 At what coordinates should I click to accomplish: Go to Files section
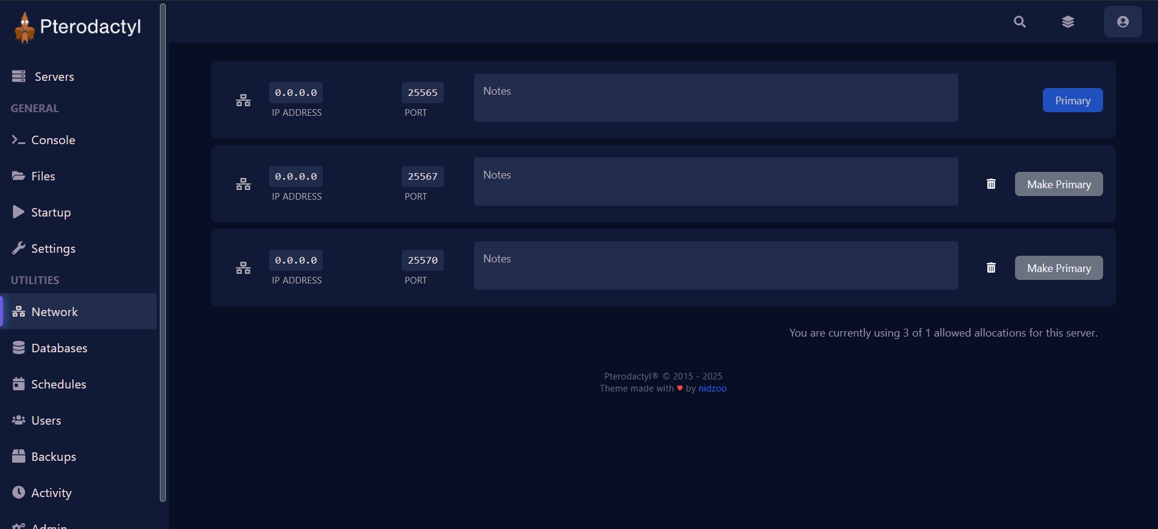(x=43, y=176)
